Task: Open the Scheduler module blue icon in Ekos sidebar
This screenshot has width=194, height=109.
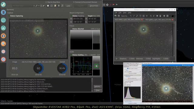Action: (3, 12)
